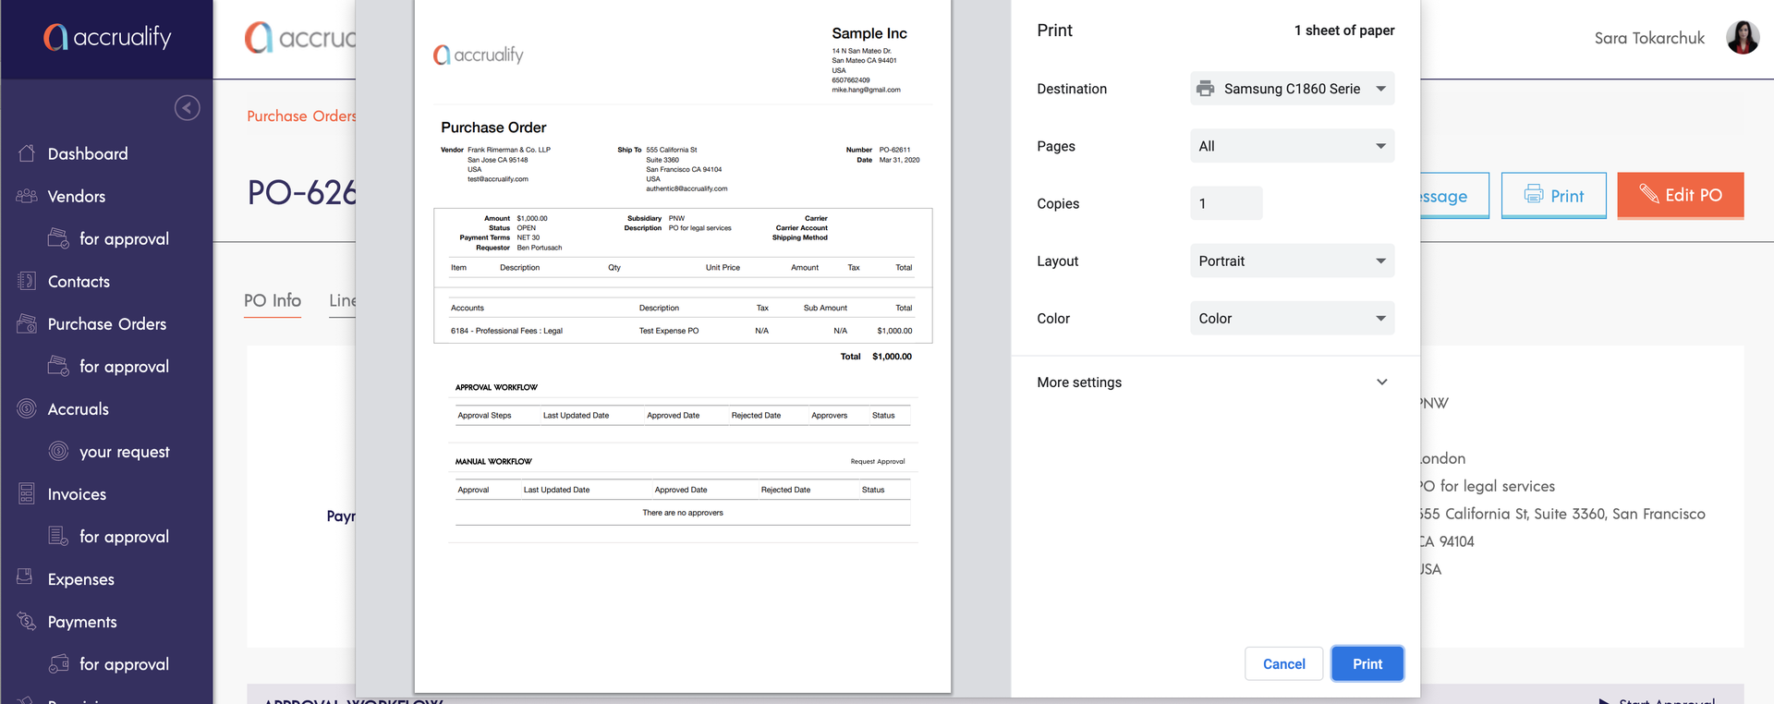Click Sara Tokarchuk's profile avatar
1774x704 pixels.
[x=1743, y=38]
